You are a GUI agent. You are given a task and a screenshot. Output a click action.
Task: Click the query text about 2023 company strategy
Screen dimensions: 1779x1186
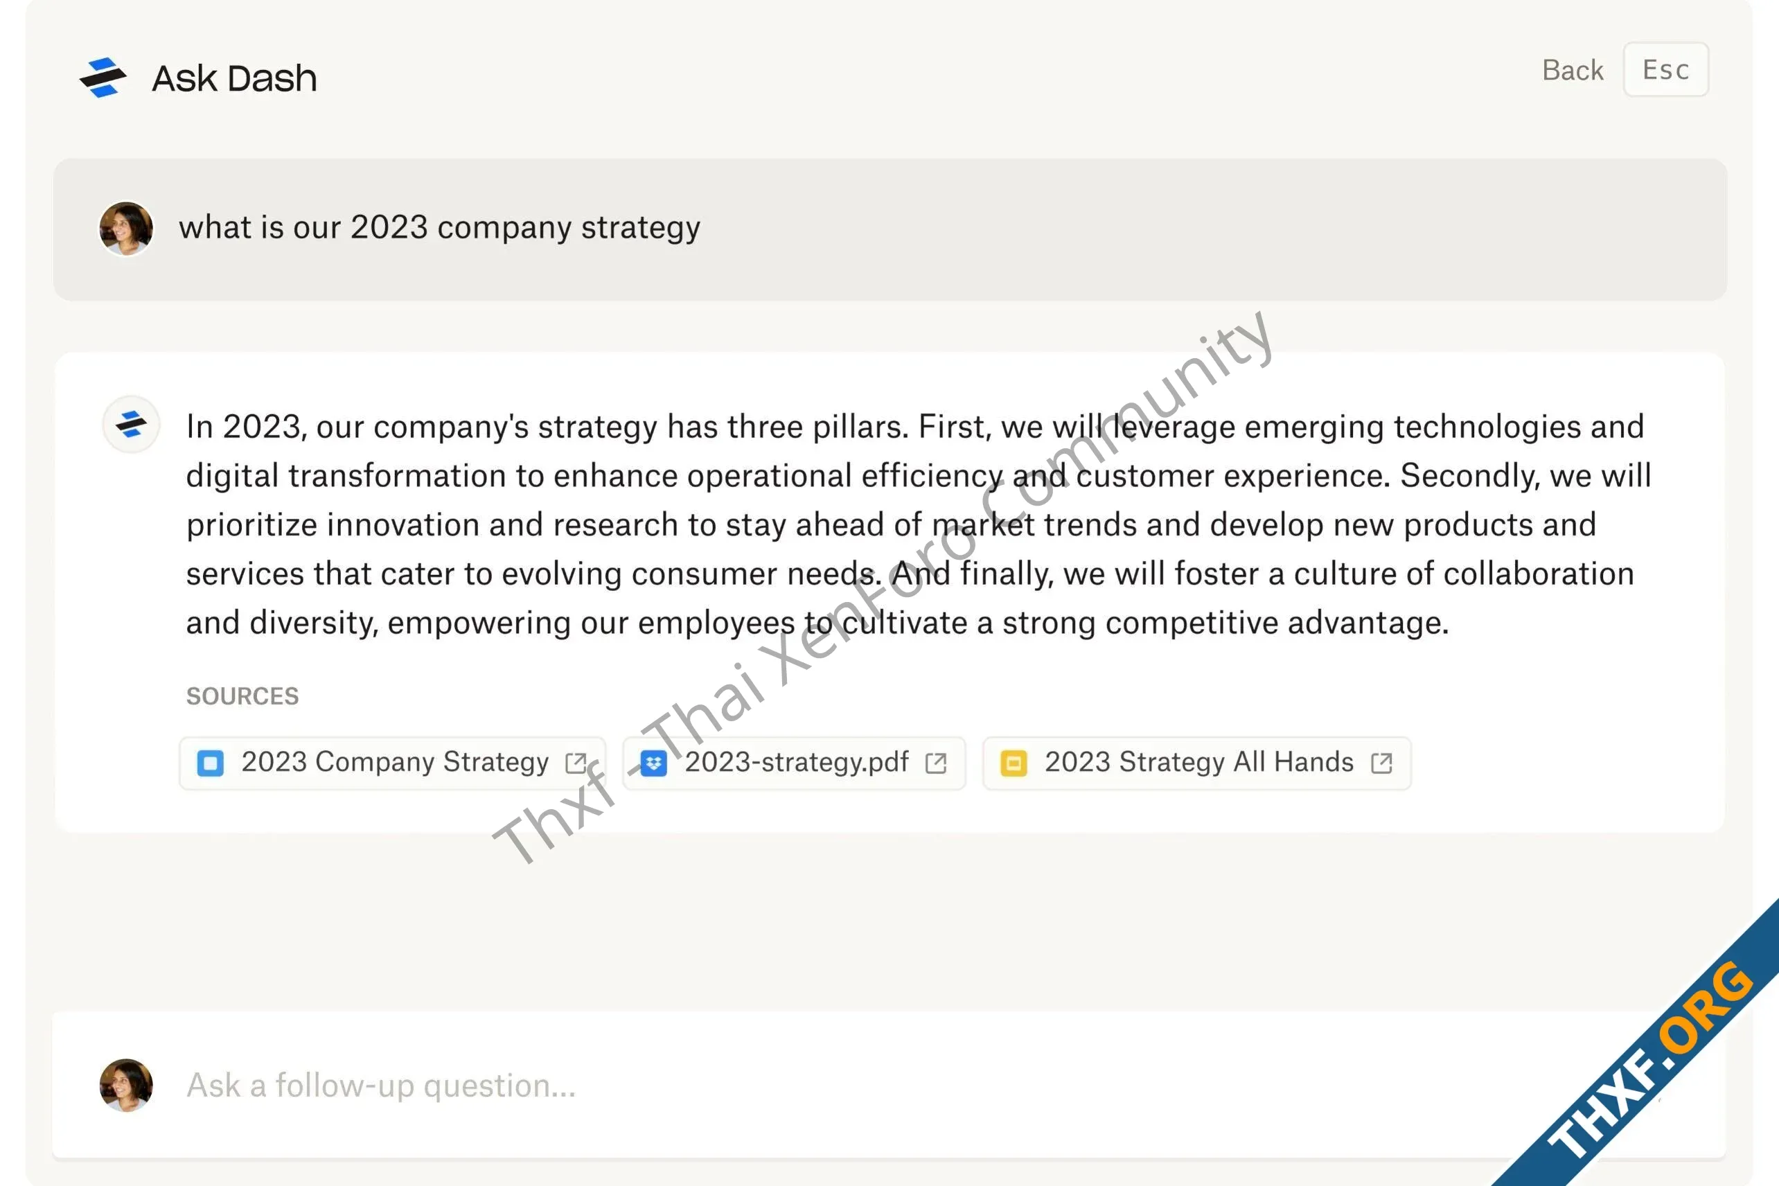pos(439,228)
